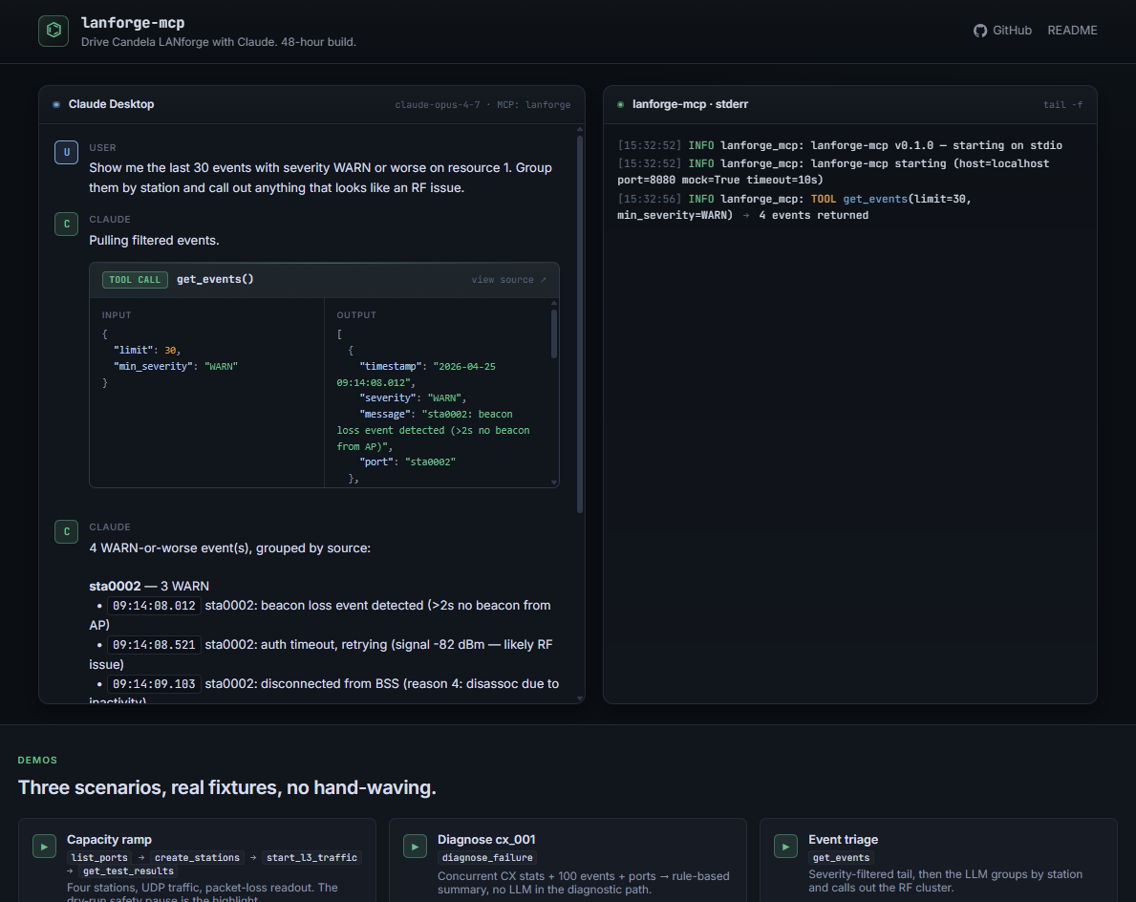This screenshot has width=1136, height=902.
Task: Click the TOOL get_events log entry in stderr
Action: [x=794, y=207]
